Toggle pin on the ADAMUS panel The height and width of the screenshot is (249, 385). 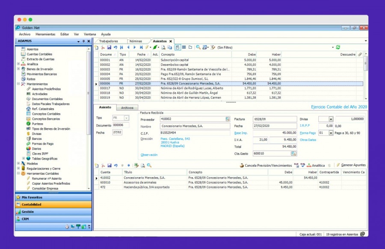tap(83, 41)
